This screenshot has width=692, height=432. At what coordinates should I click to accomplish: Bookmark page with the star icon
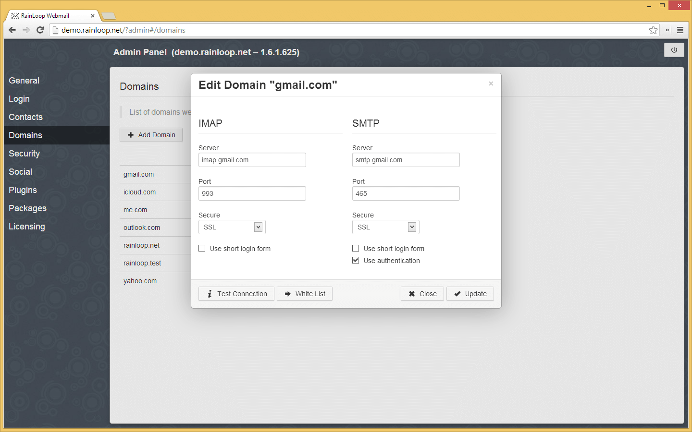point(653,30)
